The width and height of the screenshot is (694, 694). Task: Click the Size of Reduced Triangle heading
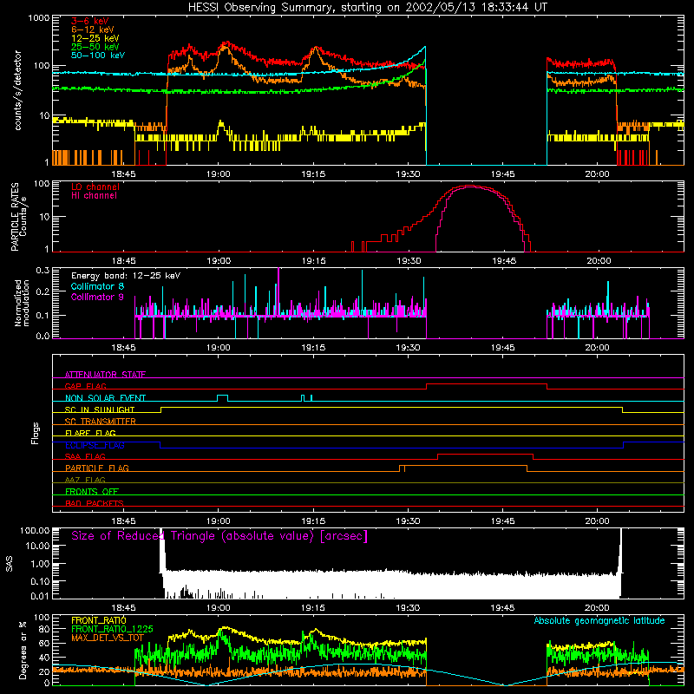click(219, 536)
